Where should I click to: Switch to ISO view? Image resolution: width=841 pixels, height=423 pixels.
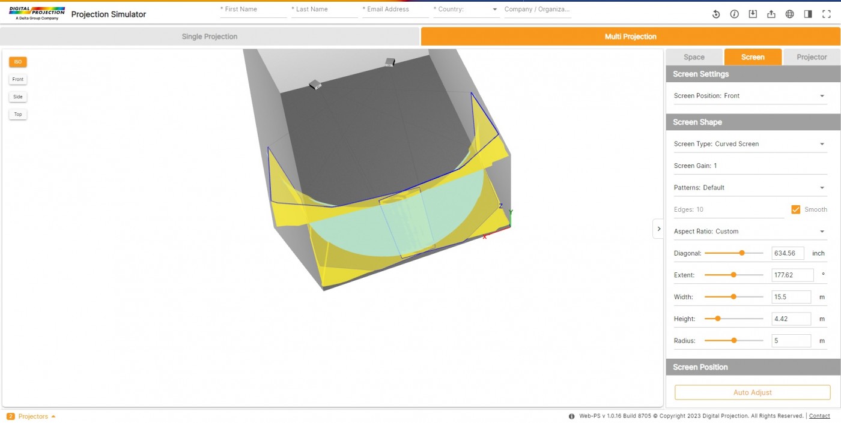point(18,62)
